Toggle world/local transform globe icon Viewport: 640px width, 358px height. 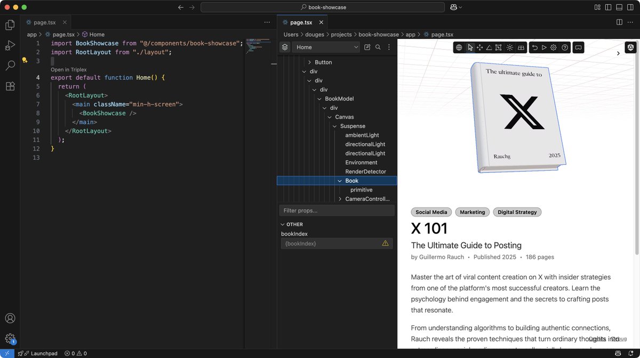tap(459, 47)
